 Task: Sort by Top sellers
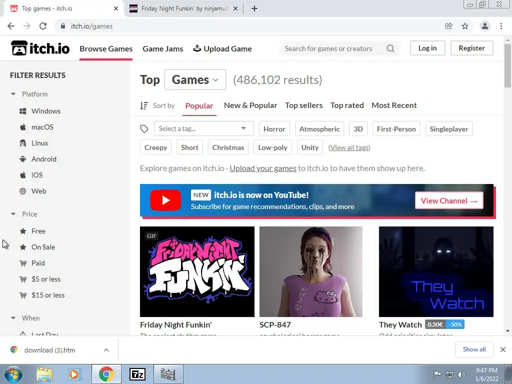point(303,105)
